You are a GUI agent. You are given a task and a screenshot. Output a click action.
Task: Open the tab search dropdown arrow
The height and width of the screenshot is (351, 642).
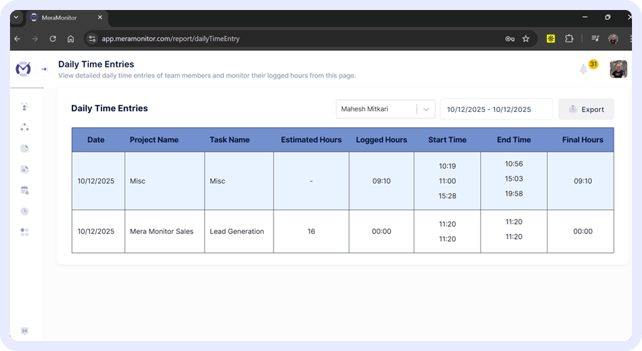tap(16, 18)
